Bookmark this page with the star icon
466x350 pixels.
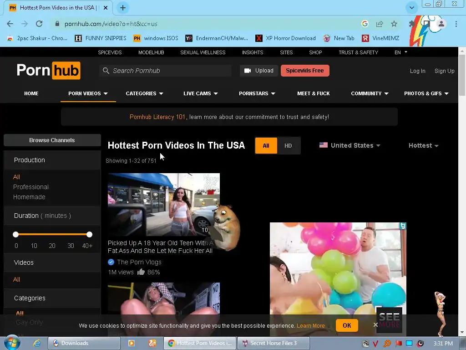coord(394,24)
